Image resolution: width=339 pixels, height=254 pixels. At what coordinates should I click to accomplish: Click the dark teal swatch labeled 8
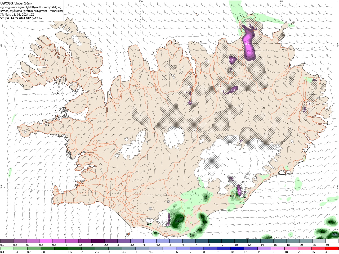(215, 241)
